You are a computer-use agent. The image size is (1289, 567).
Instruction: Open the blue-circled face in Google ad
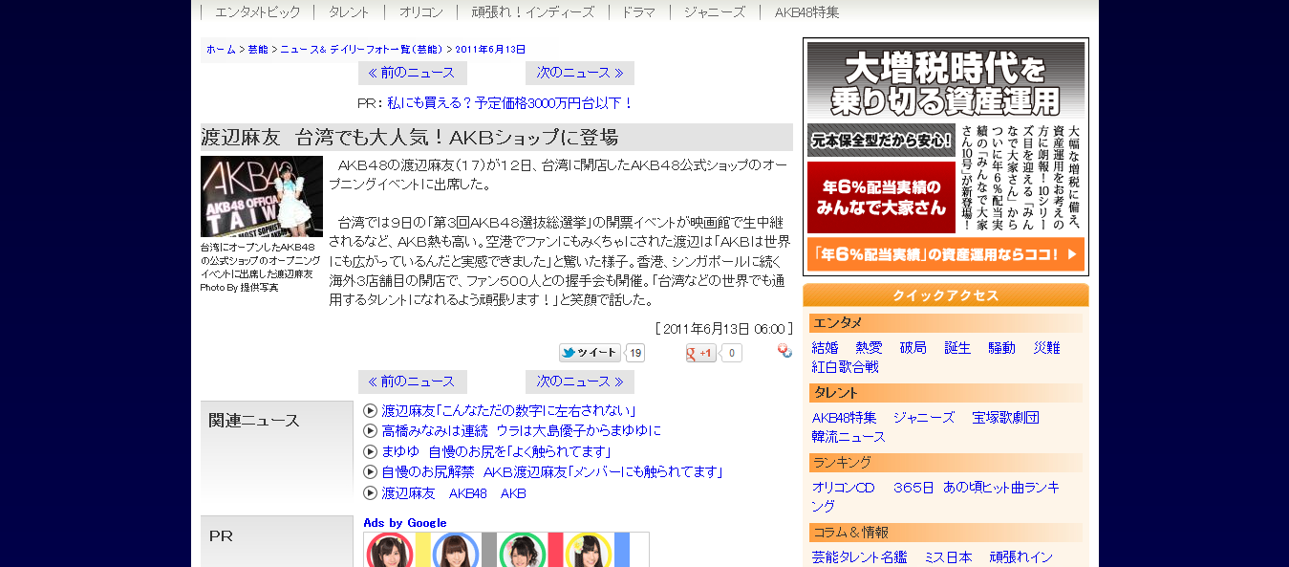455,551
